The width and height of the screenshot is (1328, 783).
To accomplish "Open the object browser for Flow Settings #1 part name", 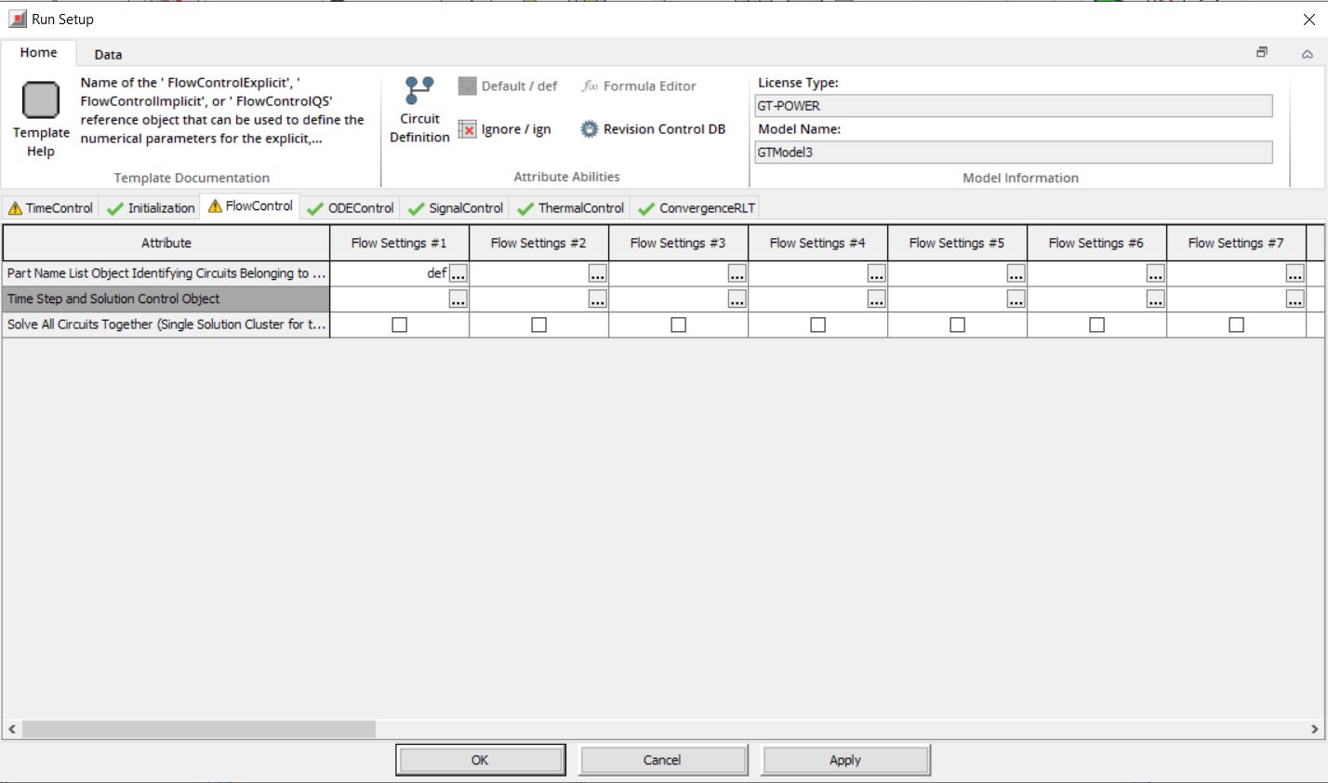I will [x=459, y=273].
